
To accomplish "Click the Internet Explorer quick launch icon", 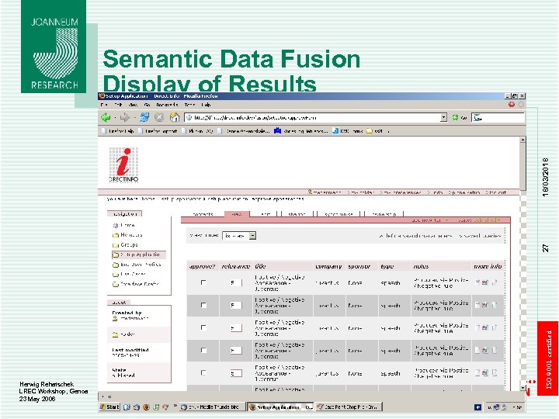I will tap(127, 407).
